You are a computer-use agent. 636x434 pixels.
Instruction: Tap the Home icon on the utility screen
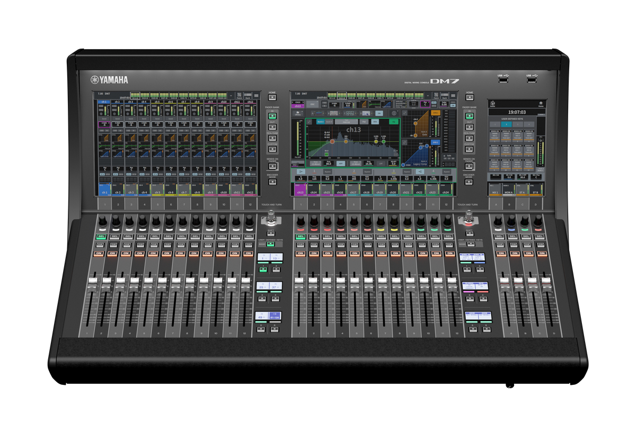click(x=541, y=104)
